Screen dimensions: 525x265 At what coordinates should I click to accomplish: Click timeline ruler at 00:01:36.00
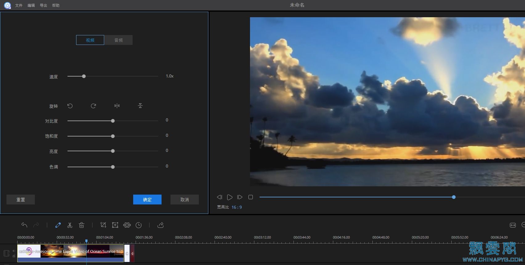click(x=144, y=237)
